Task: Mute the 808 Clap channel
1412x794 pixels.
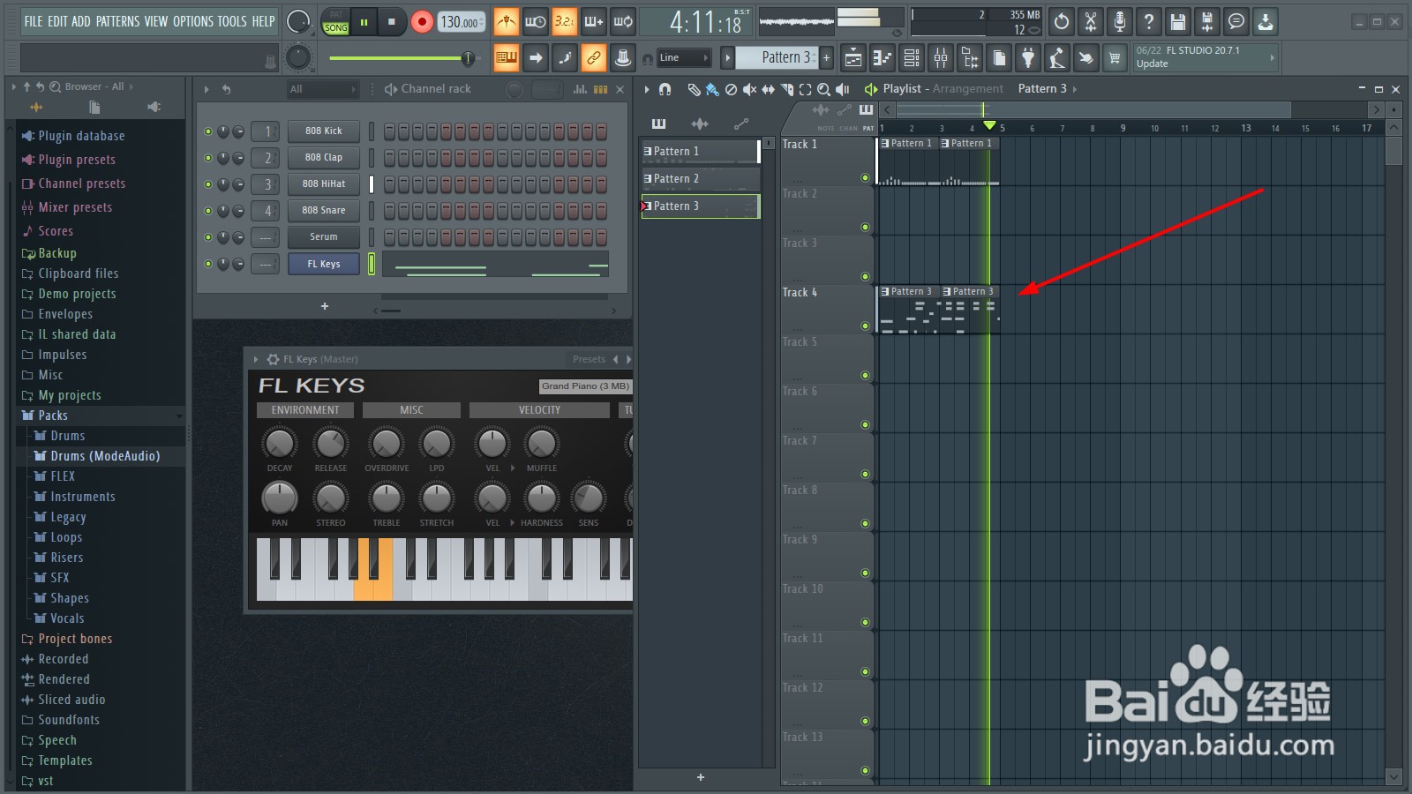Action: (x=208, y=158)
